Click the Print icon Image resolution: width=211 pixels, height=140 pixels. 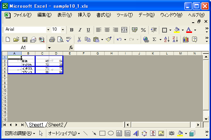(x=52, y=39)
